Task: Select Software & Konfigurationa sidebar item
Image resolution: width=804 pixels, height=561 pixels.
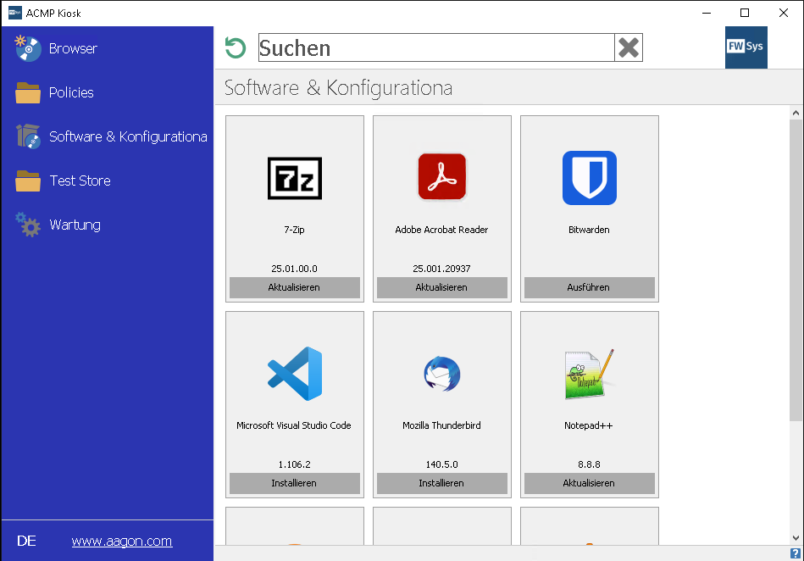Action: [127, 137]
